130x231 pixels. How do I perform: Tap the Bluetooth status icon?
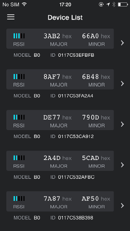(114, 4)
